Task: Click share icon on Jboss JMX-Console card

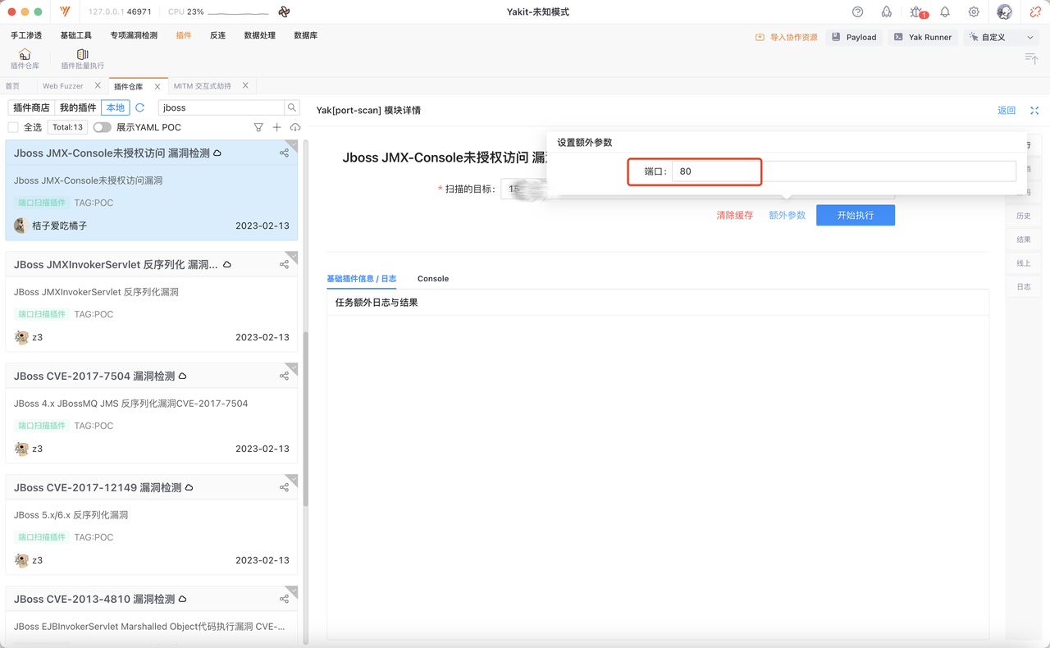Action: click(x=284, y=153)
